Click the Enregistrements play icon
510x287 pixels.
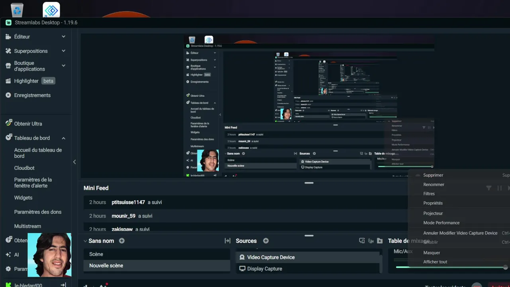8,95
